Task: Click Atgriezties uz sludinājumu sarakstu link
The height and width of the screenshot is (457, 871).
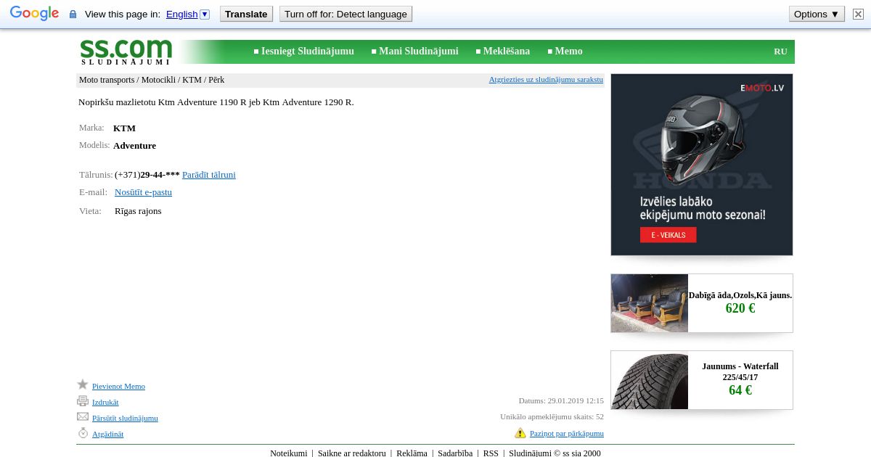Action: (x=546, y=79)
